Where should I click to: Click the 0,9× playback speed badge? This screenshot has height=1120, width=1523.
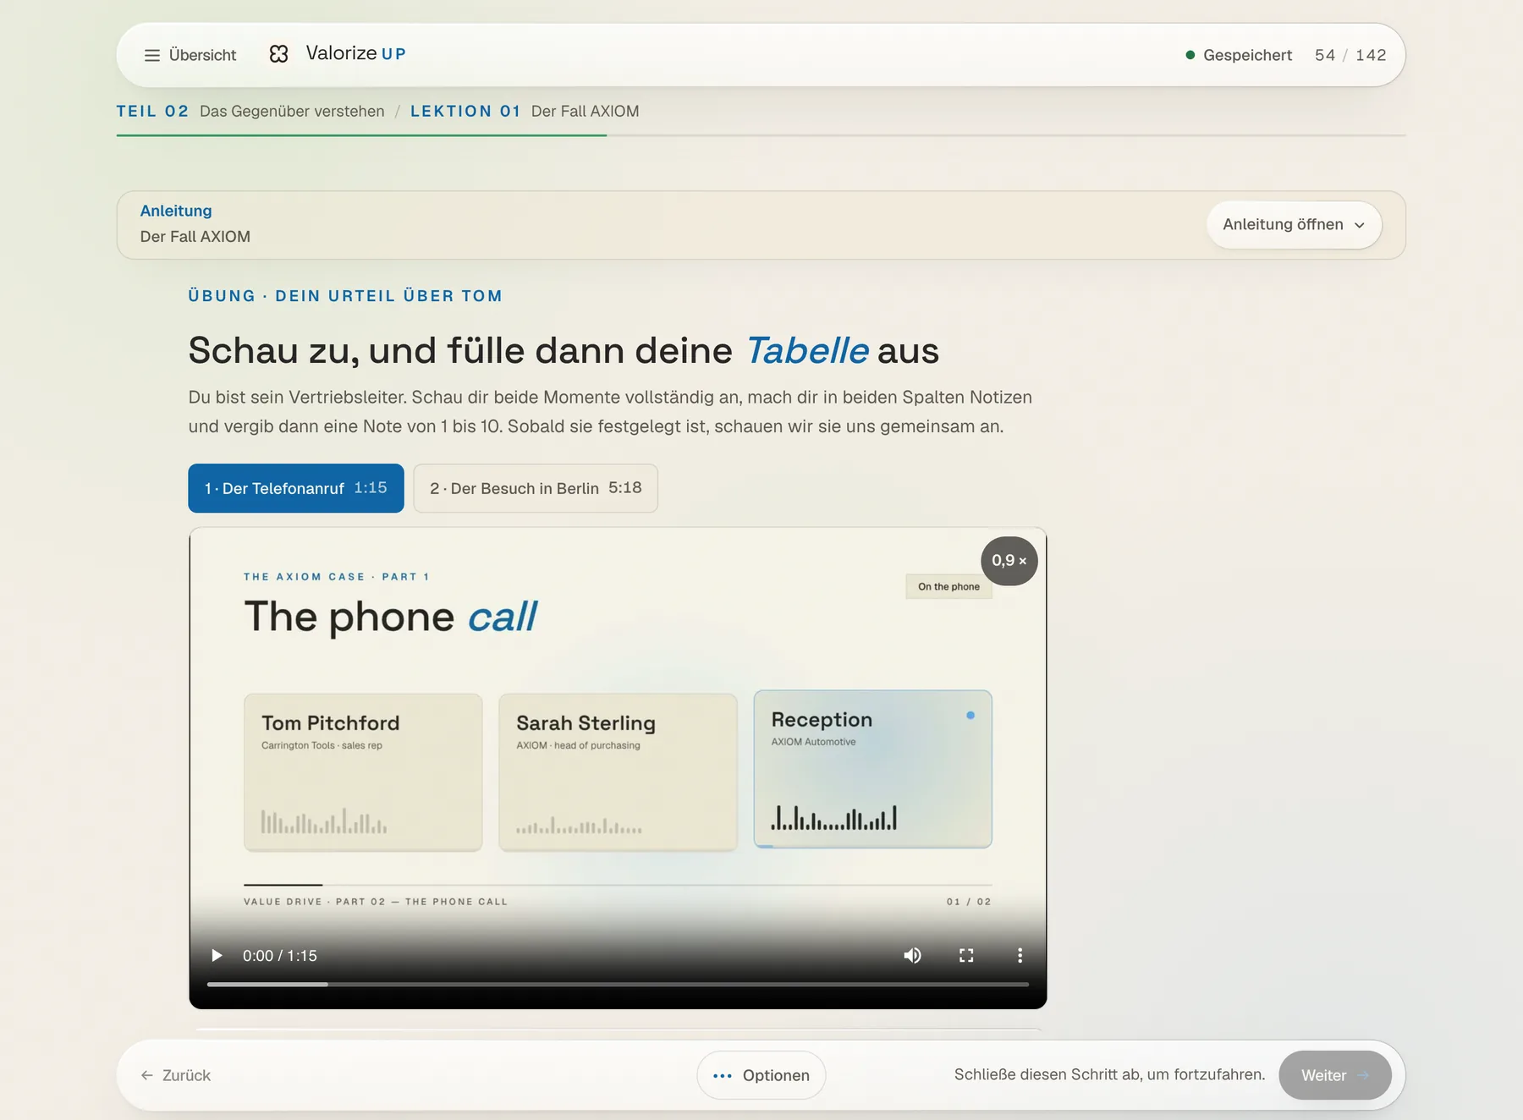pyautogui.click(x=1009, y=561)
